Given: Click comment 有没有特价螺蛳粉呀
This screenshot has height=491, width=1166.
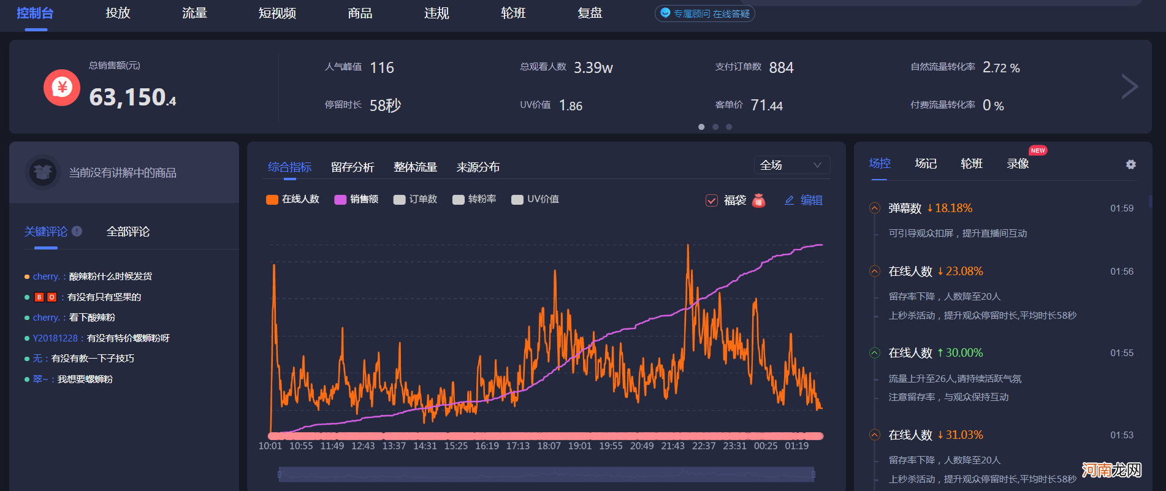Looking at the screenshot, I should (x=128, y=338).
